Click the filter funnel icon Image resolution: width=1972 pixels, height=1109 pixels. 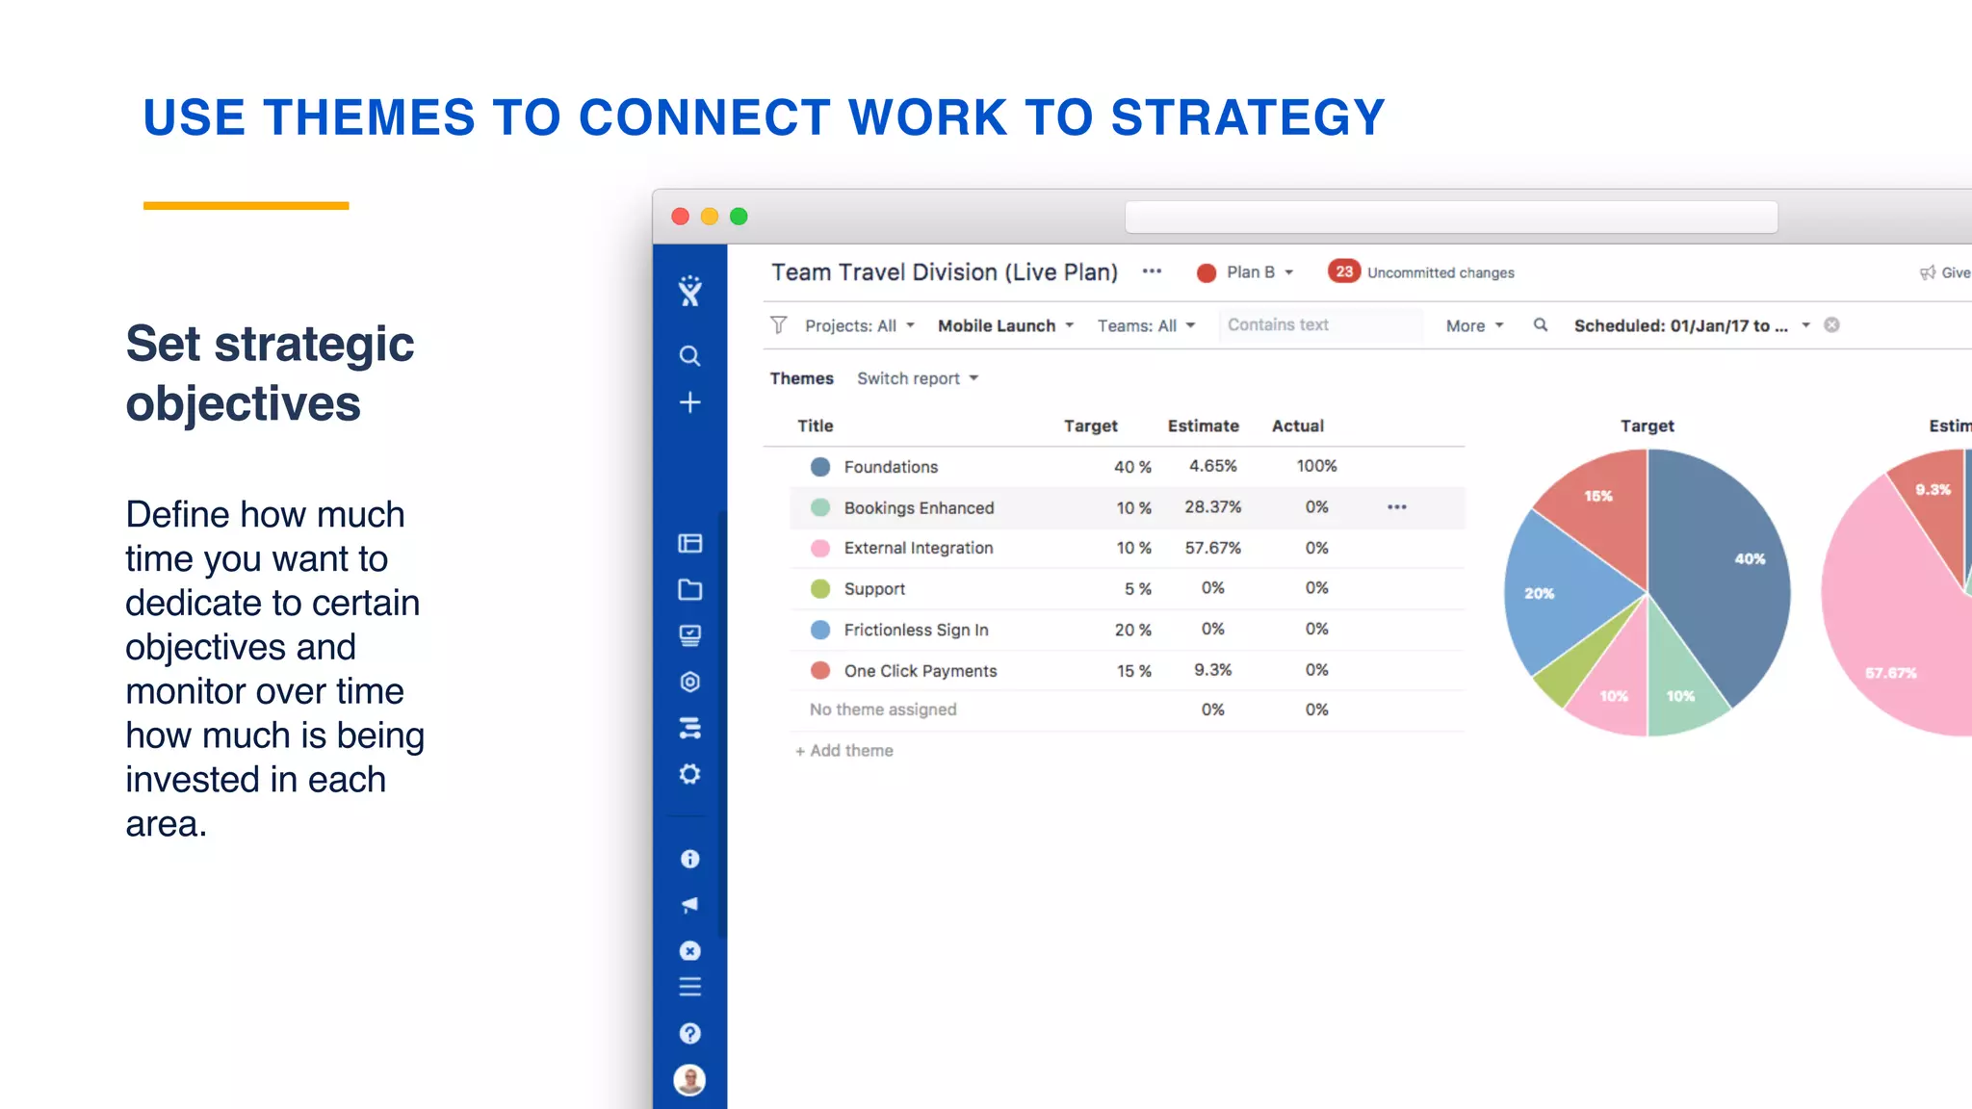pyautogui.click(x=778, y=325)
